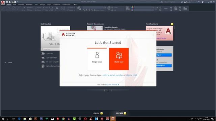Open the Help question mark icon
The width and height of the screenshot is (216, 121).
(x=202, y=2)
